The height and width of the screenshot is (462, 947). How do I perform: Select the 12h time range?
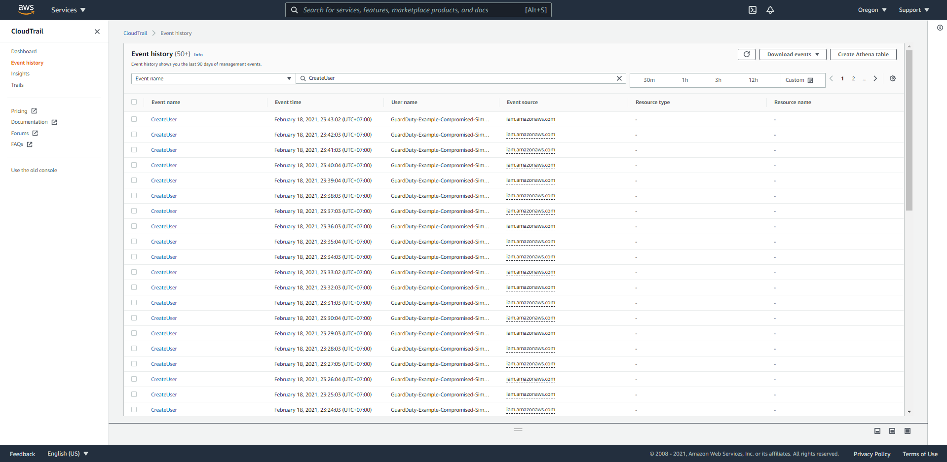753,80
